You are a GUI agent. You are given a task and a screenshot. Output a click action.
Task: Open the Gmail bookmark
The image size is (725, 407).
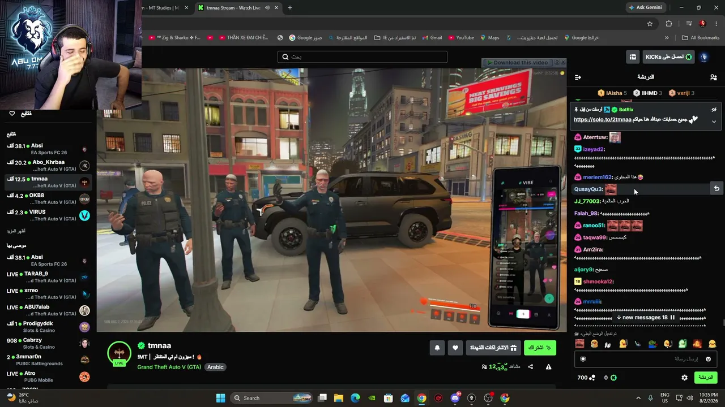point(432,38)
